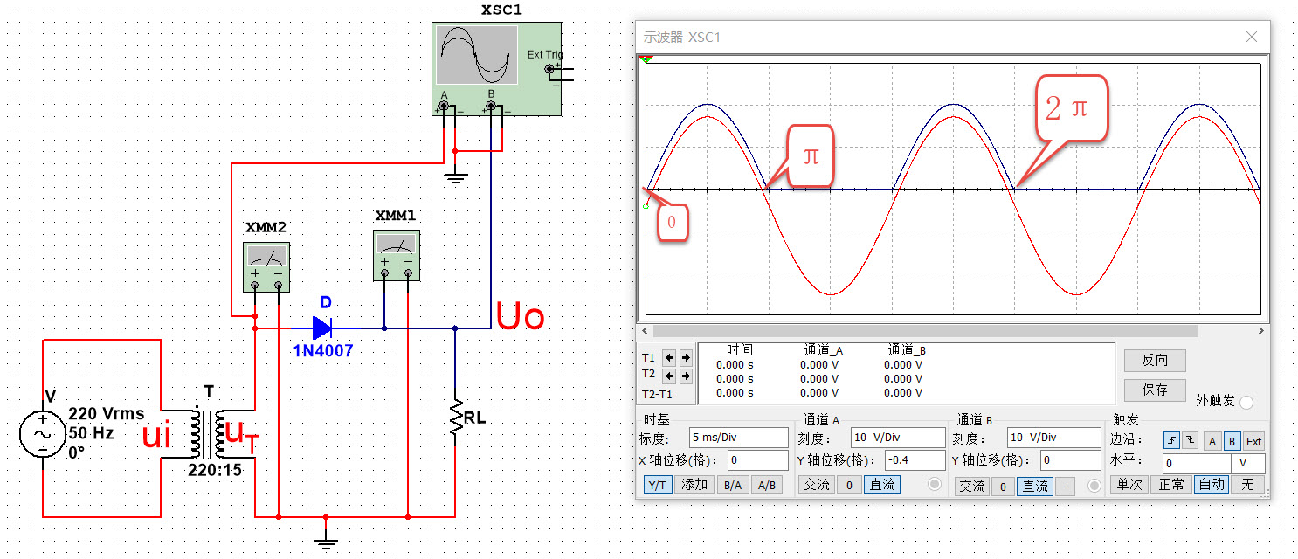Set trigger mode to 无

click(1247, 484)
